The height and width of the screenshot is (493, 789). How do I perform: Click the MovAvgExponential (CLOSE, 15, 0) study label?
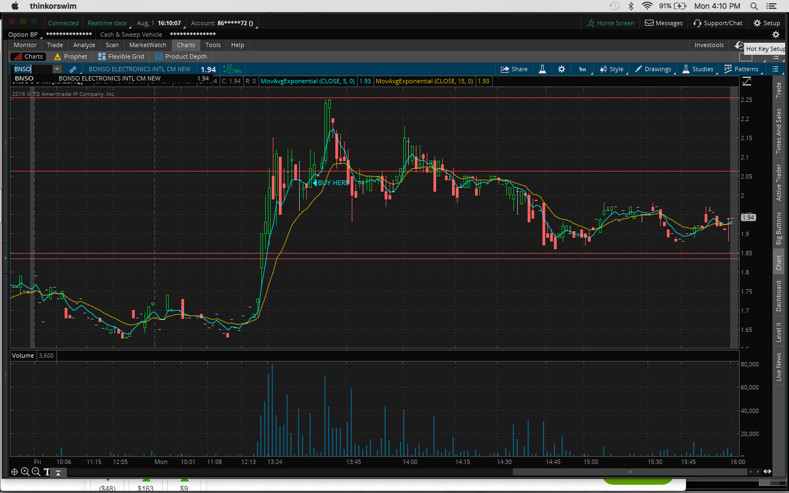tap(425, 81)
